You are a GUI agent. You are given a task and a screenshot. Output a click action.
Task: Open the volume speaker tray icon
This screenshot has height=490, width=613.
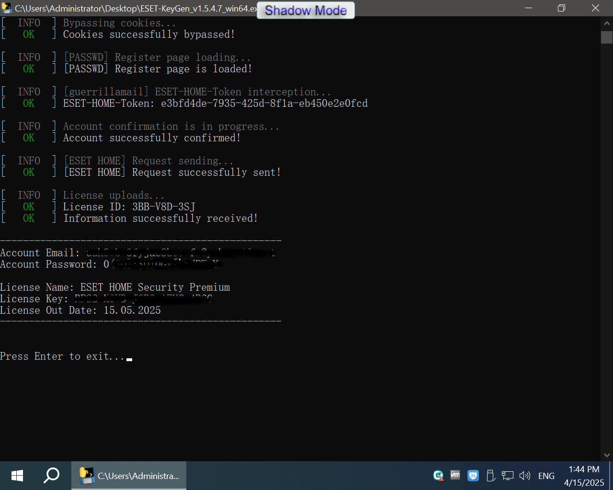525,476
